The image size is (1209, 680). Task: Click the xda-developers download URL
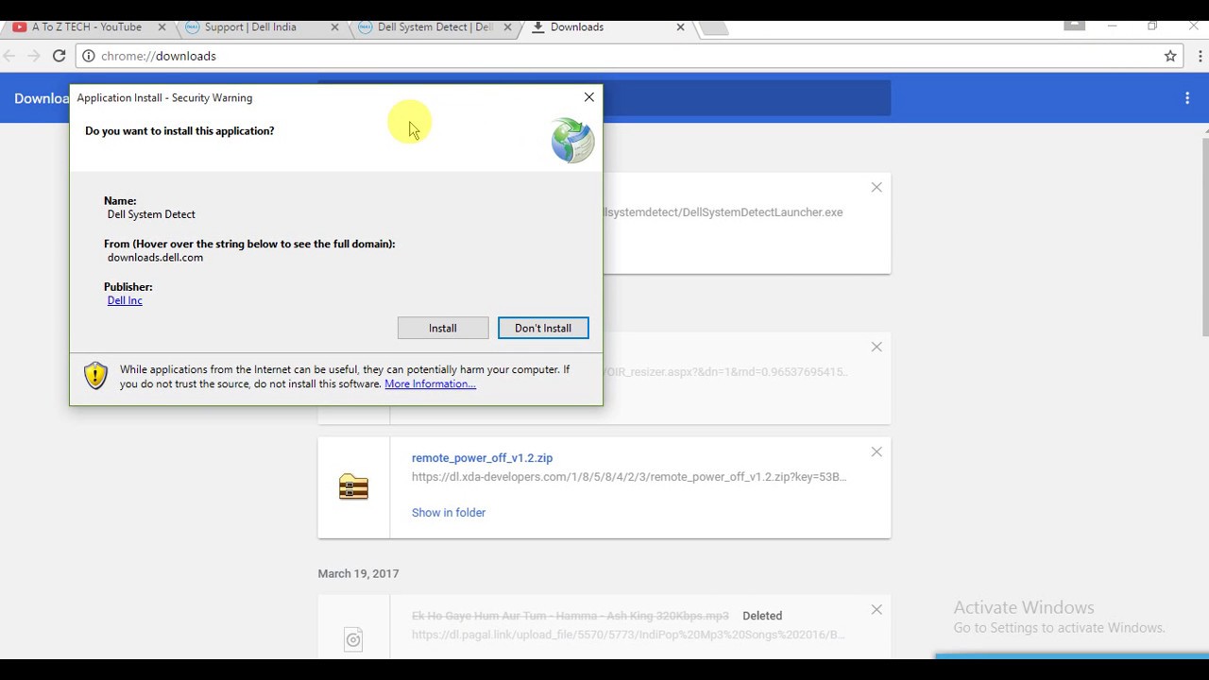click(629, 477)
